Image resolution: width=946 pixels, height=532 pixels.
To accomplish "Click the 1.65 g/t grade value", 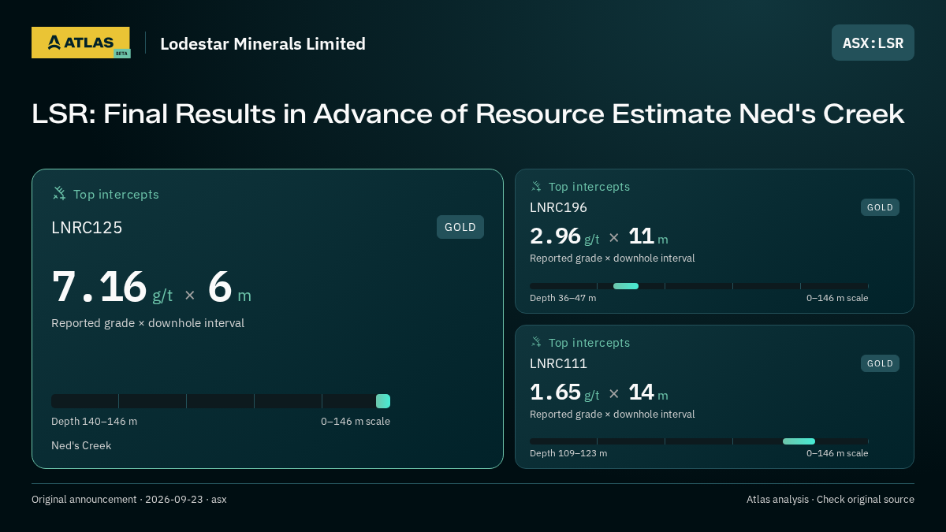I will point(564,392).
